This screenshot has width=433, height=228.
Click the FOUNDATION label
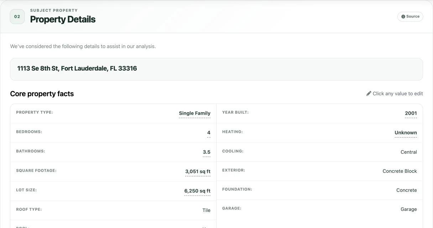[237, 190]
